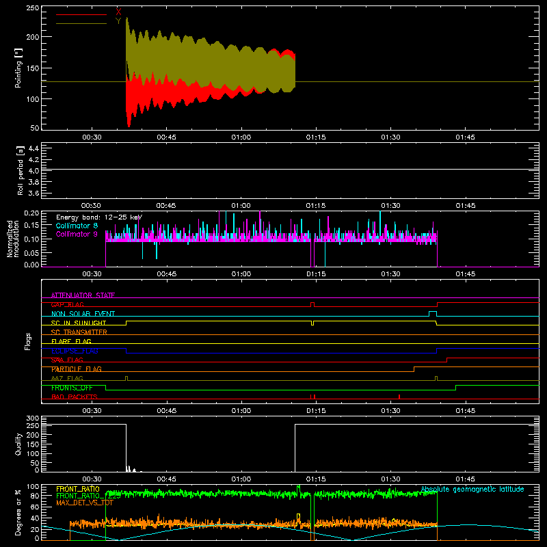
Task: Click the red X legend line
Action: tap(81, 14)
